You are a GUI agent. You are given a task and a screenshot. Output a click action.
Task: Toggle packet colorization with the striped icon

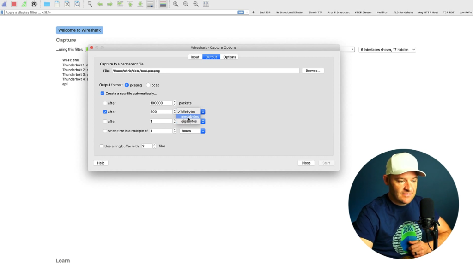(x=163, y=4)
